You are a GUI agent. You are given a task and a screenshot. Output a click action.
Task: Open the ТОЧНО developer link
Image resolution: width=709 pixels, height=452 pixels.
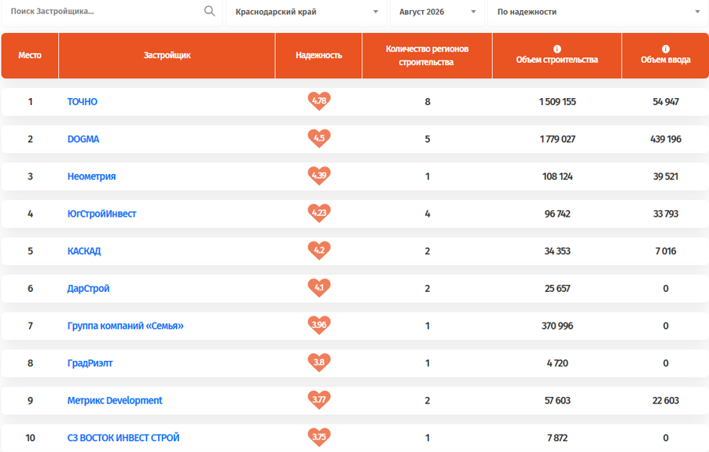[83, 101]
